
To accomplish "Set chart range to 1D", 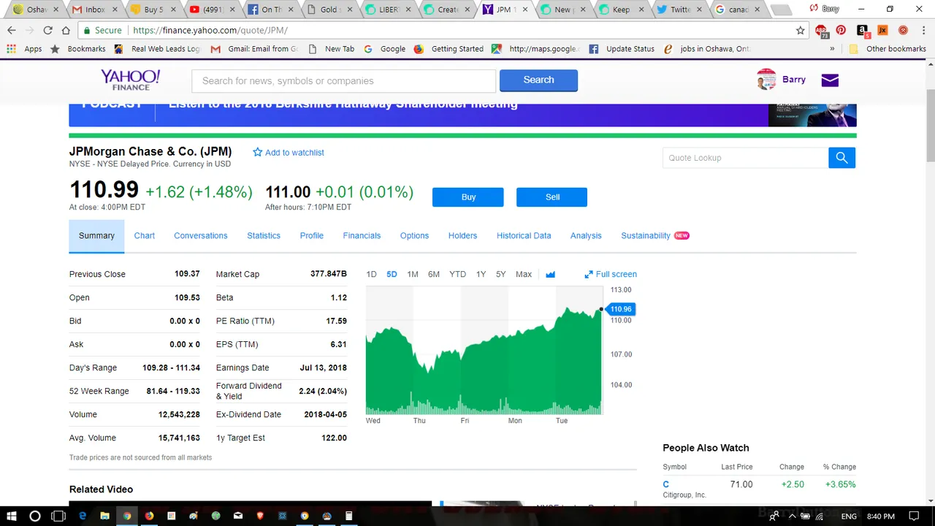I will coord(371,275).
